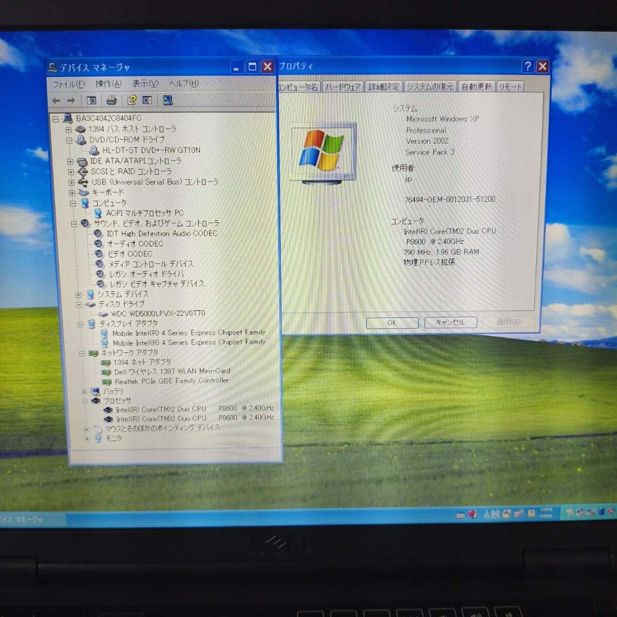Open the ファイル(F) menu
Viewport: 617px width, 617px height.
click(68, 84)
